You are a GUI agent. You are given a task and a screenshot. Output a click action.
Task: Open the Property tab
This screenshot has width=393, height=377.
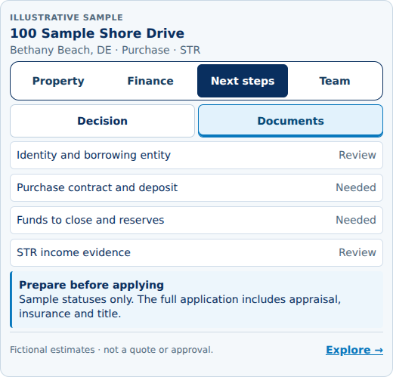coord(58,81)
